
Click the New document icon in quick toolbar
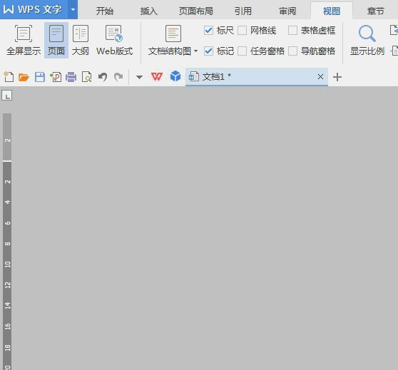9,77
